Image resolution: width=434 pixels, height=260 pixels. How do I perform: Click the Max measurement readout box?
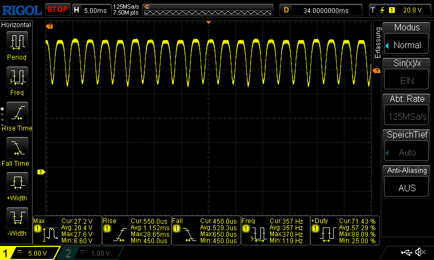pyautogui.click(x=67, y=231)
